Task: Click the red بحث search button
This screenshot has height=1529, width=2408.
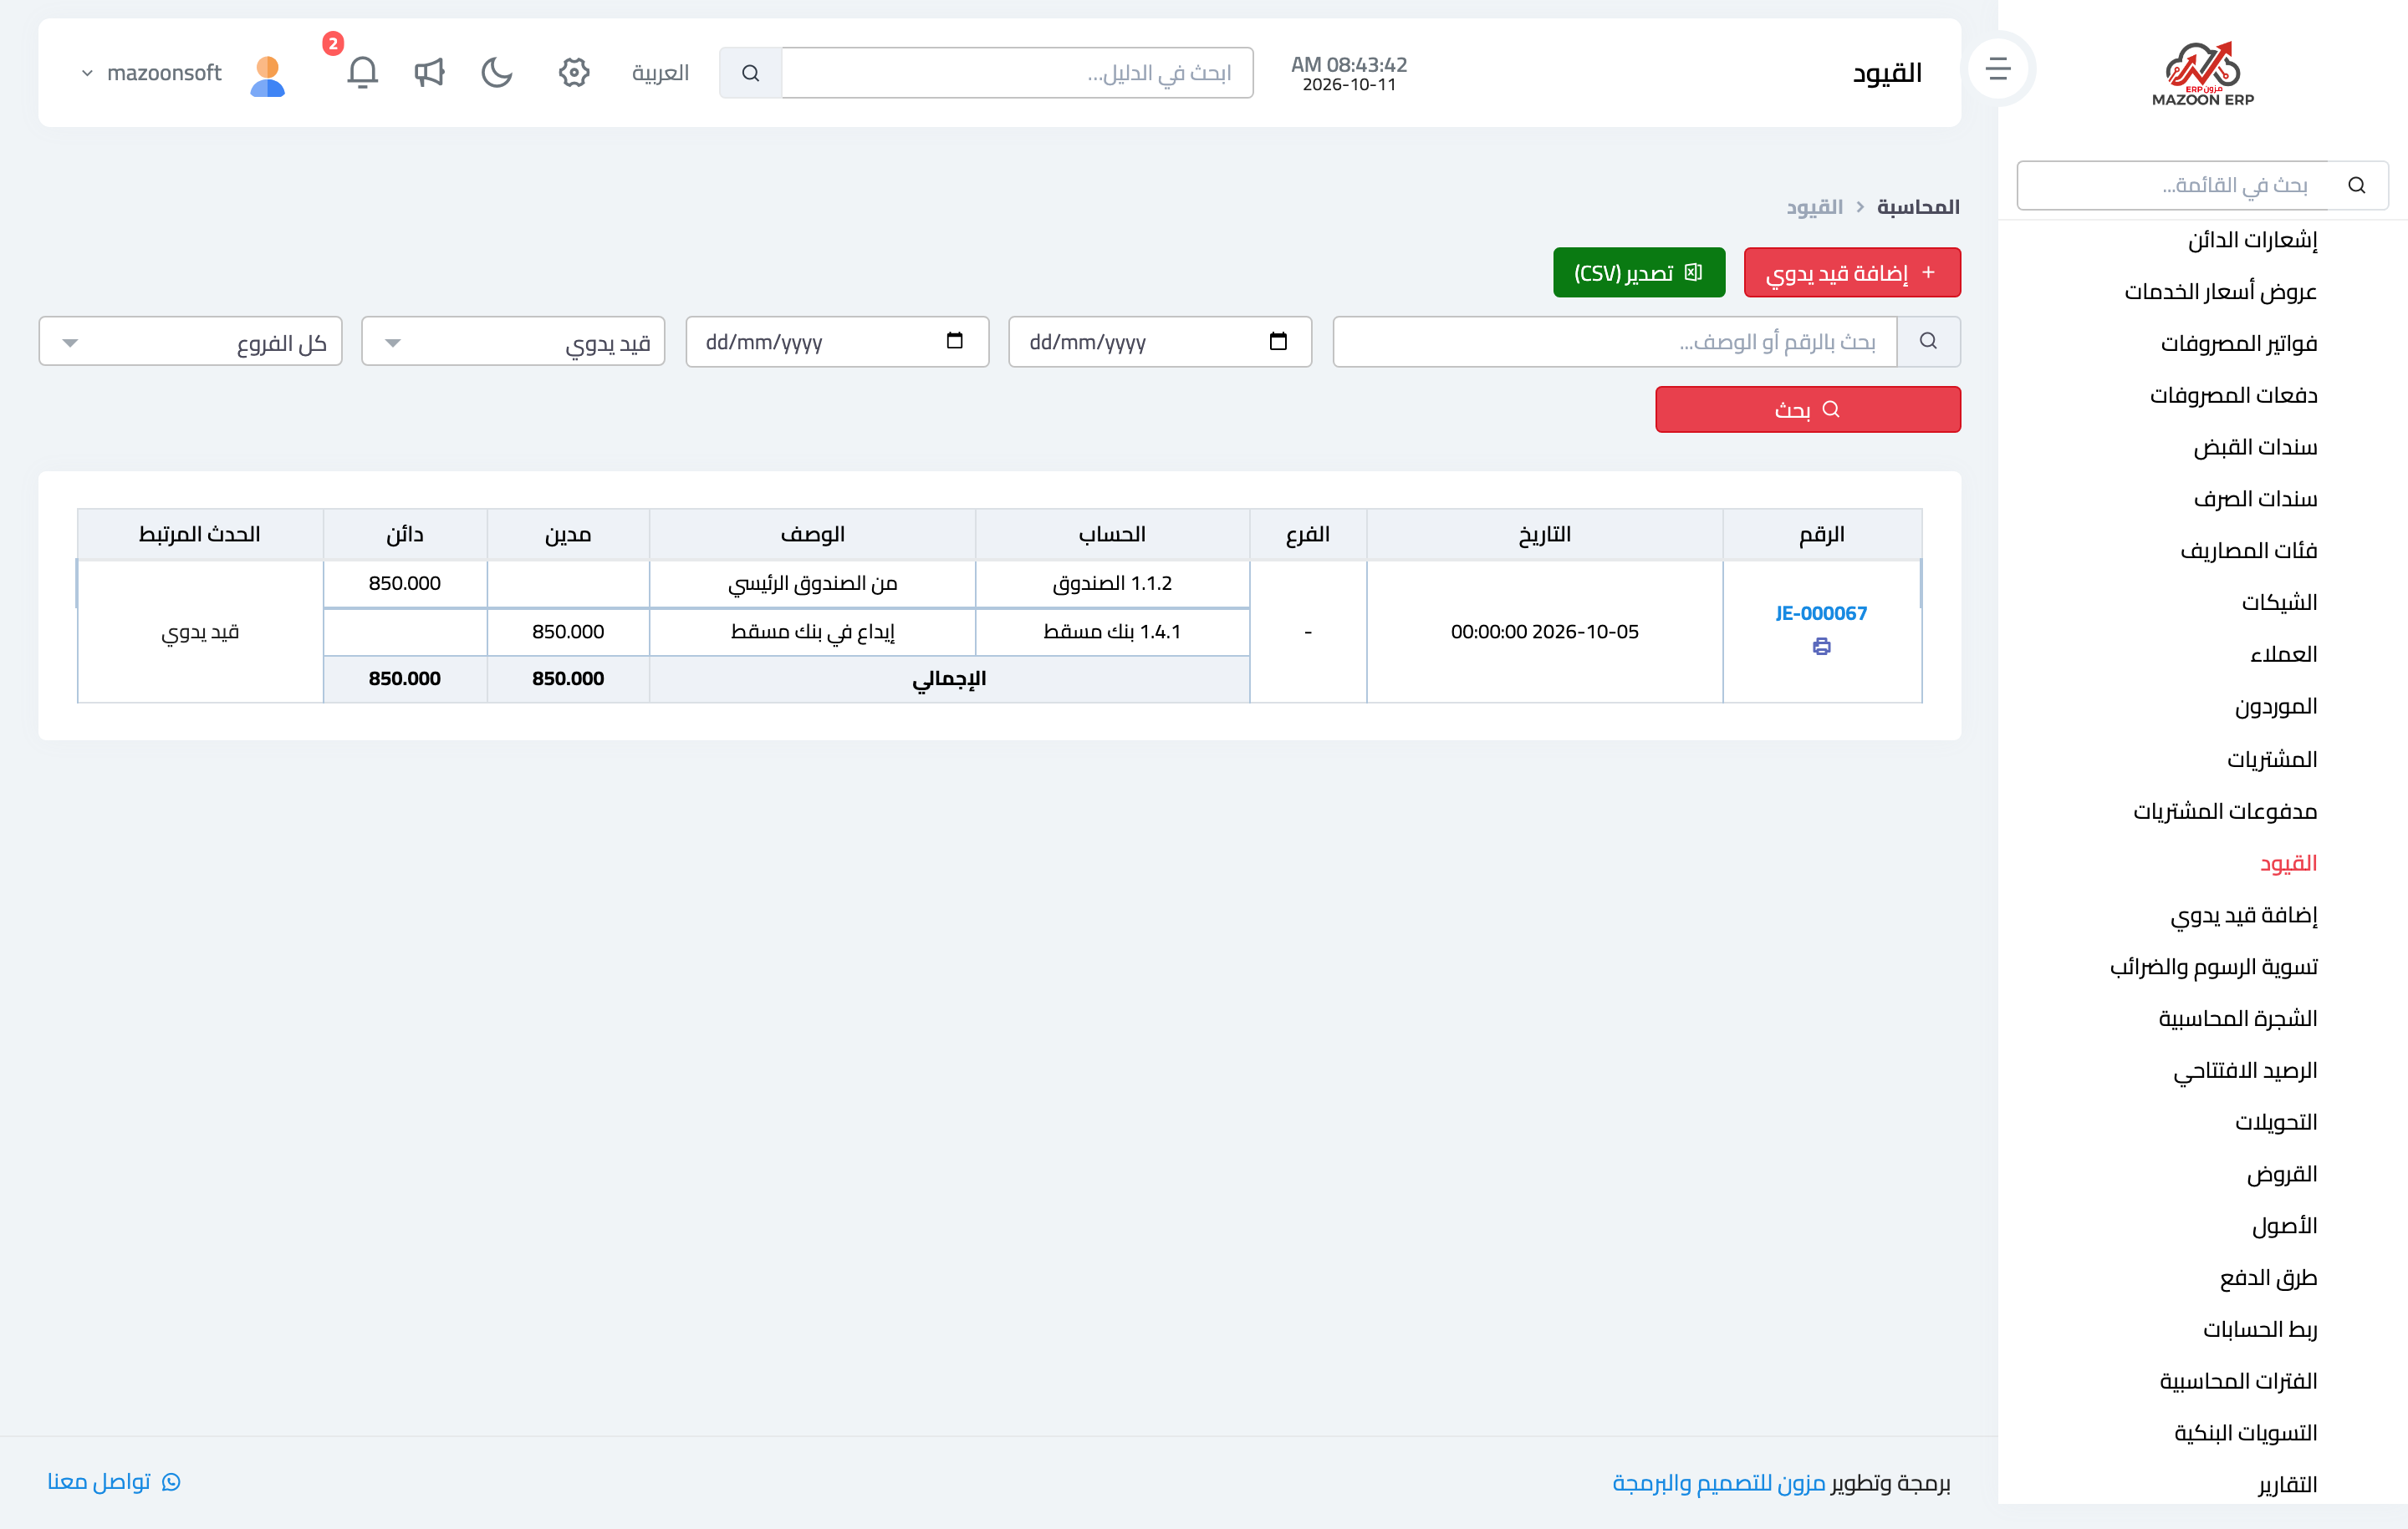Action: pyautogui.click(x=1808, y=409)
